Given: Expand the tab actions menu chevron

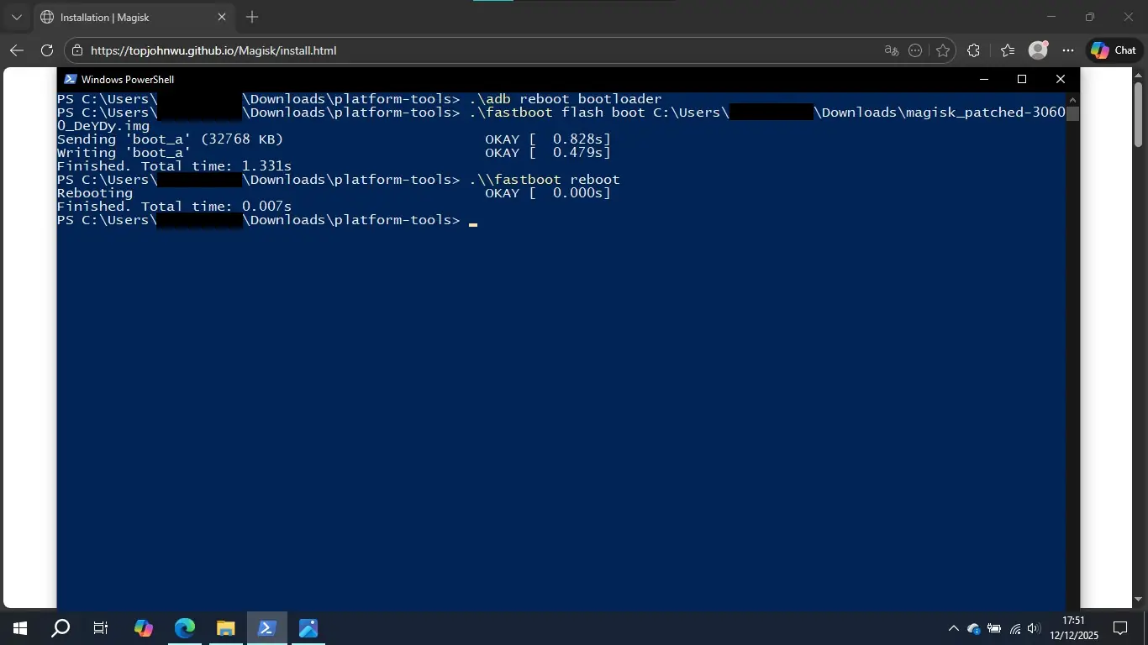Looking at the screenshot, I should click(16, 17).
